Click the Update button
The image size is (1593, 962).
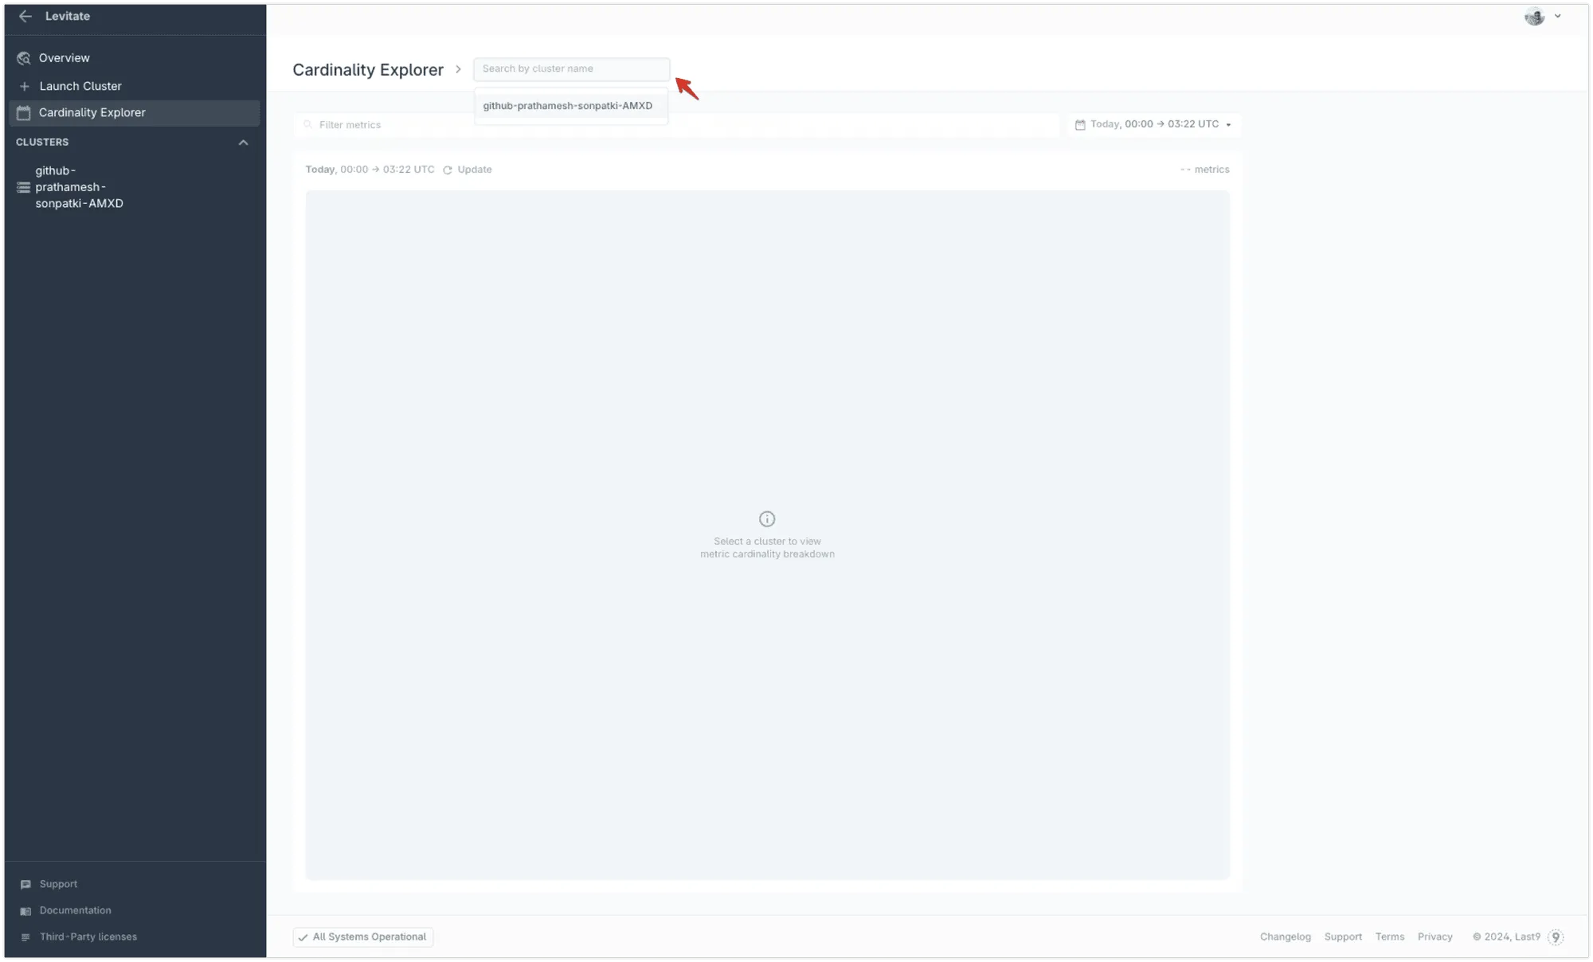coord(468,170)
